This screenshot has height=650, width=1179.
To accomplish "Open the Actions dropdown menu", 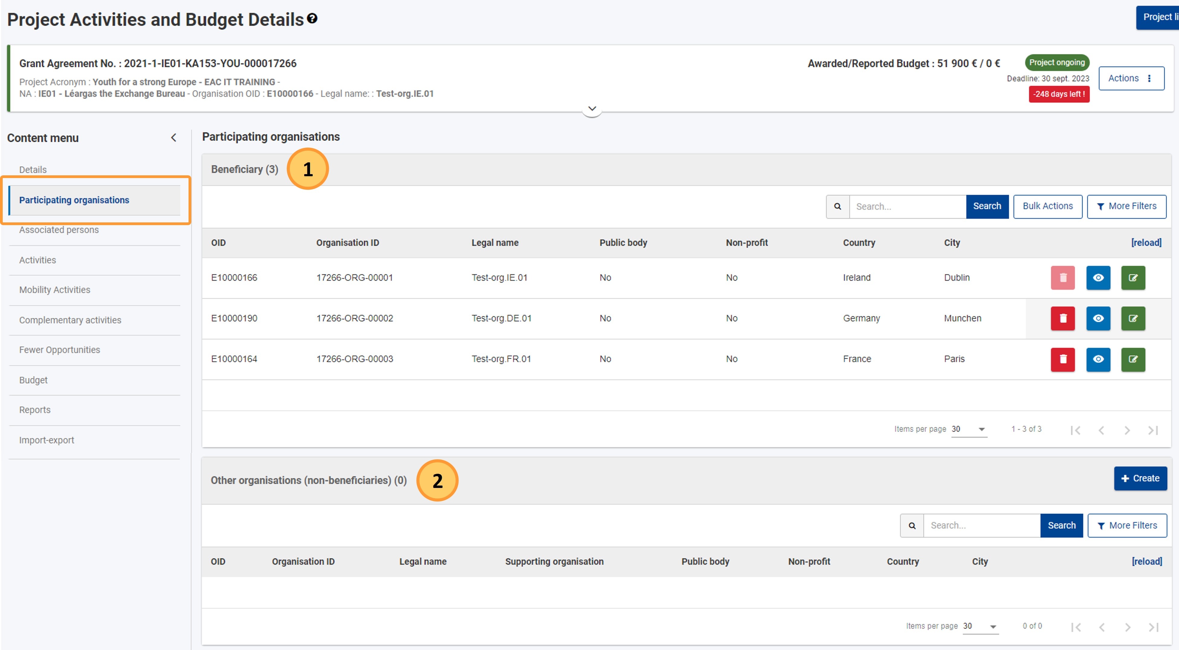I will point(1131,78).
